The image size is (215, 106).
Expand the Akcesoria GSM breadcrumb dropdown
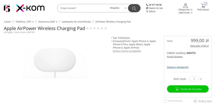[57, 22]
